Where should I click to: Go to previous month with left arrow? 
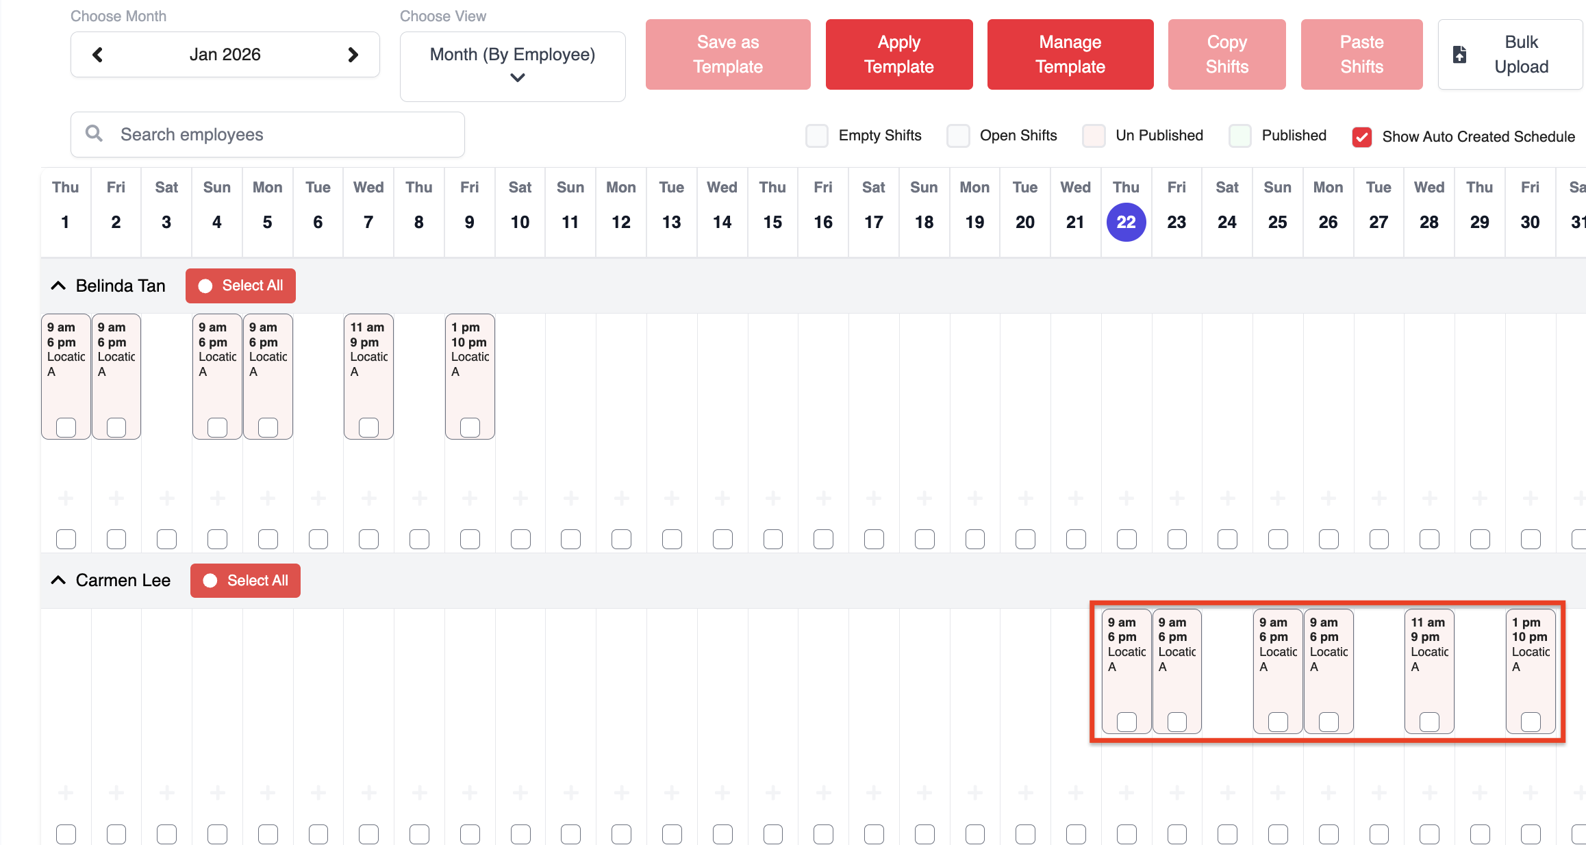point(97,55)
